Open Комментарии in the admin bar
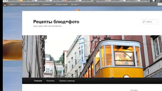Image resolution: width=162 pixels, height=91 pixels. [62, 4]
